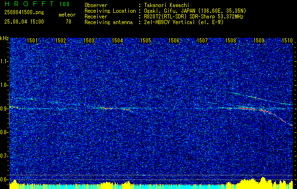Click the 1.0 frequency axis label
The image size is (297, 189).
coord(4,85)
